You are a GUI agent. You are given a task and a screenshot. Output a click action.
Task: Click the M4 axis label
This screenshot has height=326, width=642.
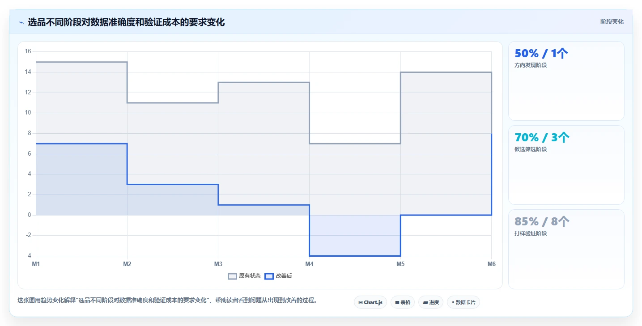pos(310,264)
